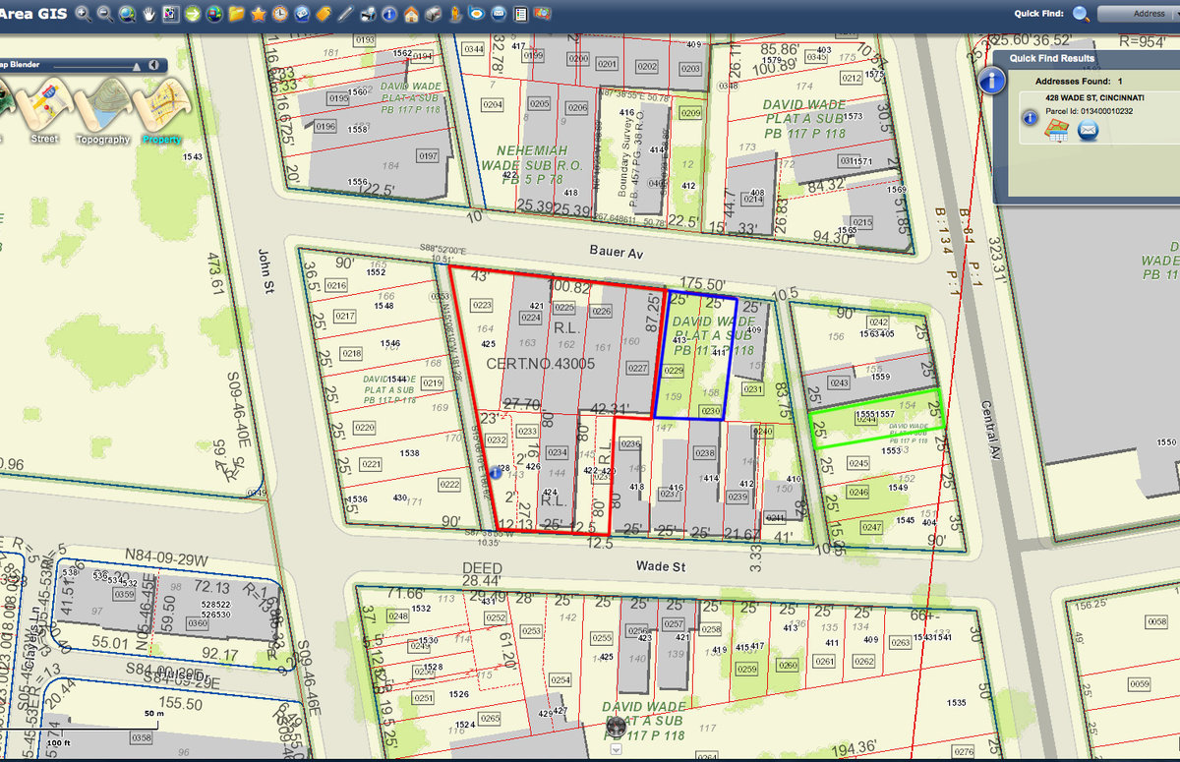Open parcel table for 428 Wade St

pyautogui.click(x=1057, y=132)
